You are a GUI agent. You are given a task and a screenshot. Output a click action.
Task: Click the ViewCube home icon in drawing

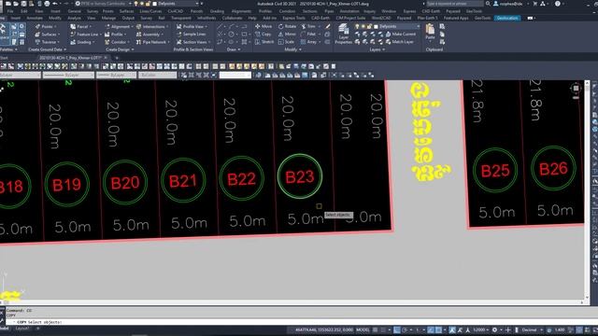point(576,89)
